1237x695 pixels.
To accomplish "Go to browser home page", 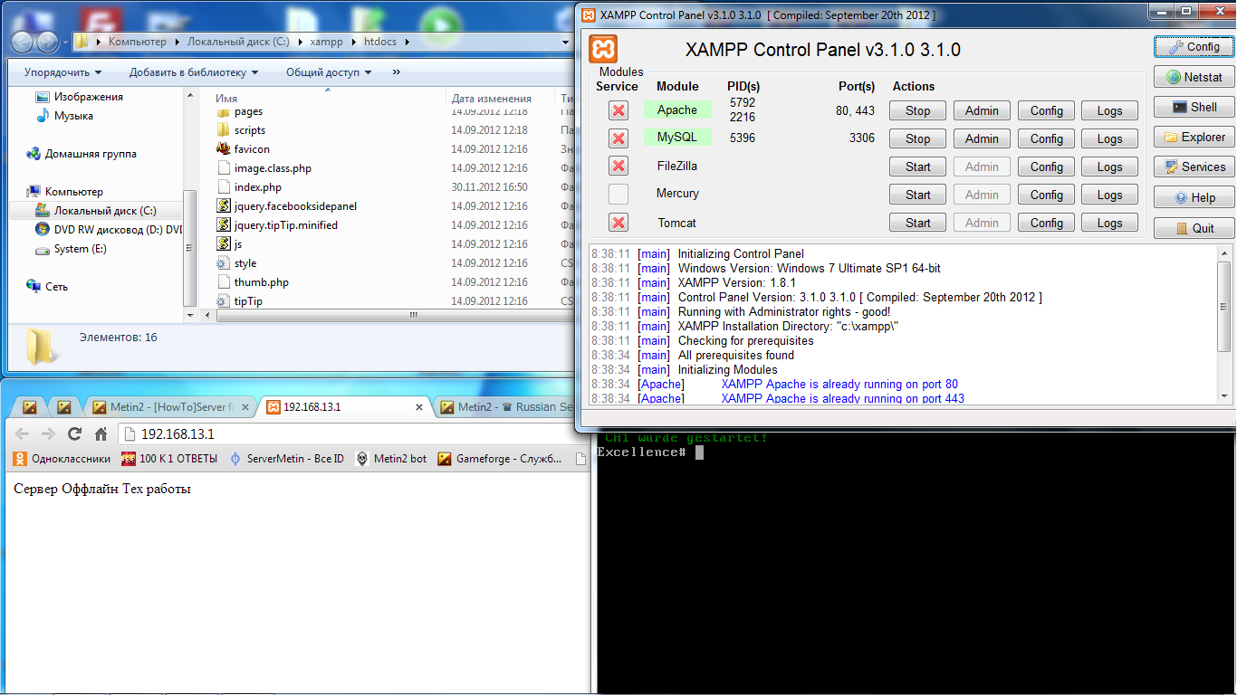I will click(101, 433).
